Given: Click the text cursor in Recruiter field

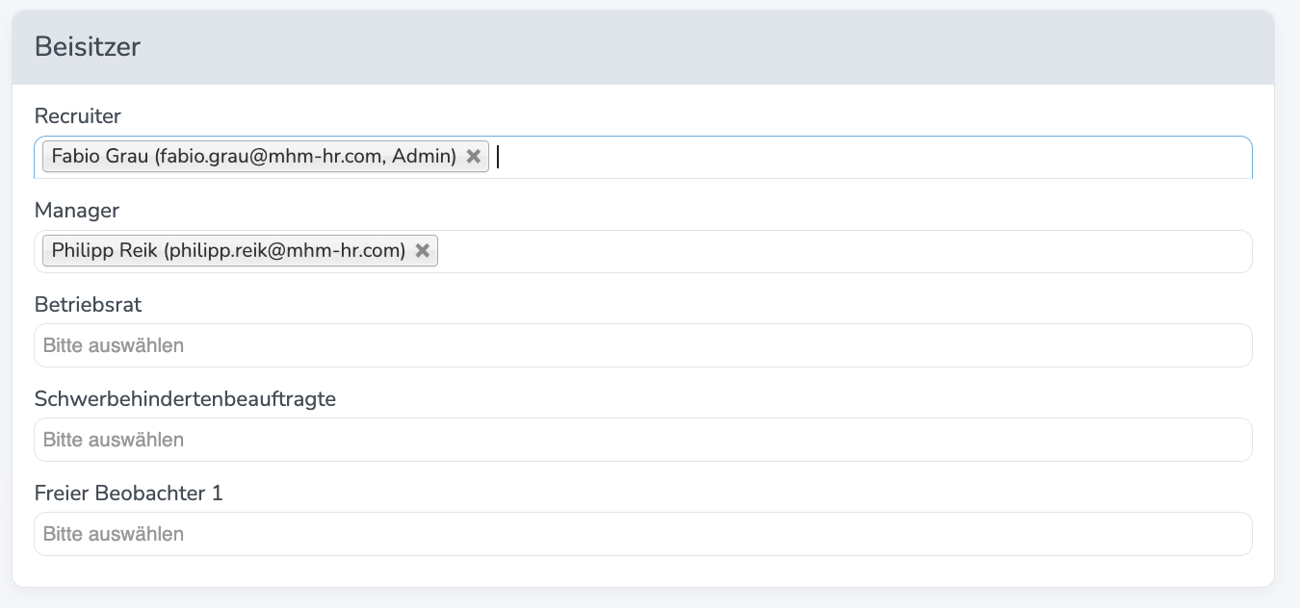Looking at the screenshot, I should coord(499,157).
